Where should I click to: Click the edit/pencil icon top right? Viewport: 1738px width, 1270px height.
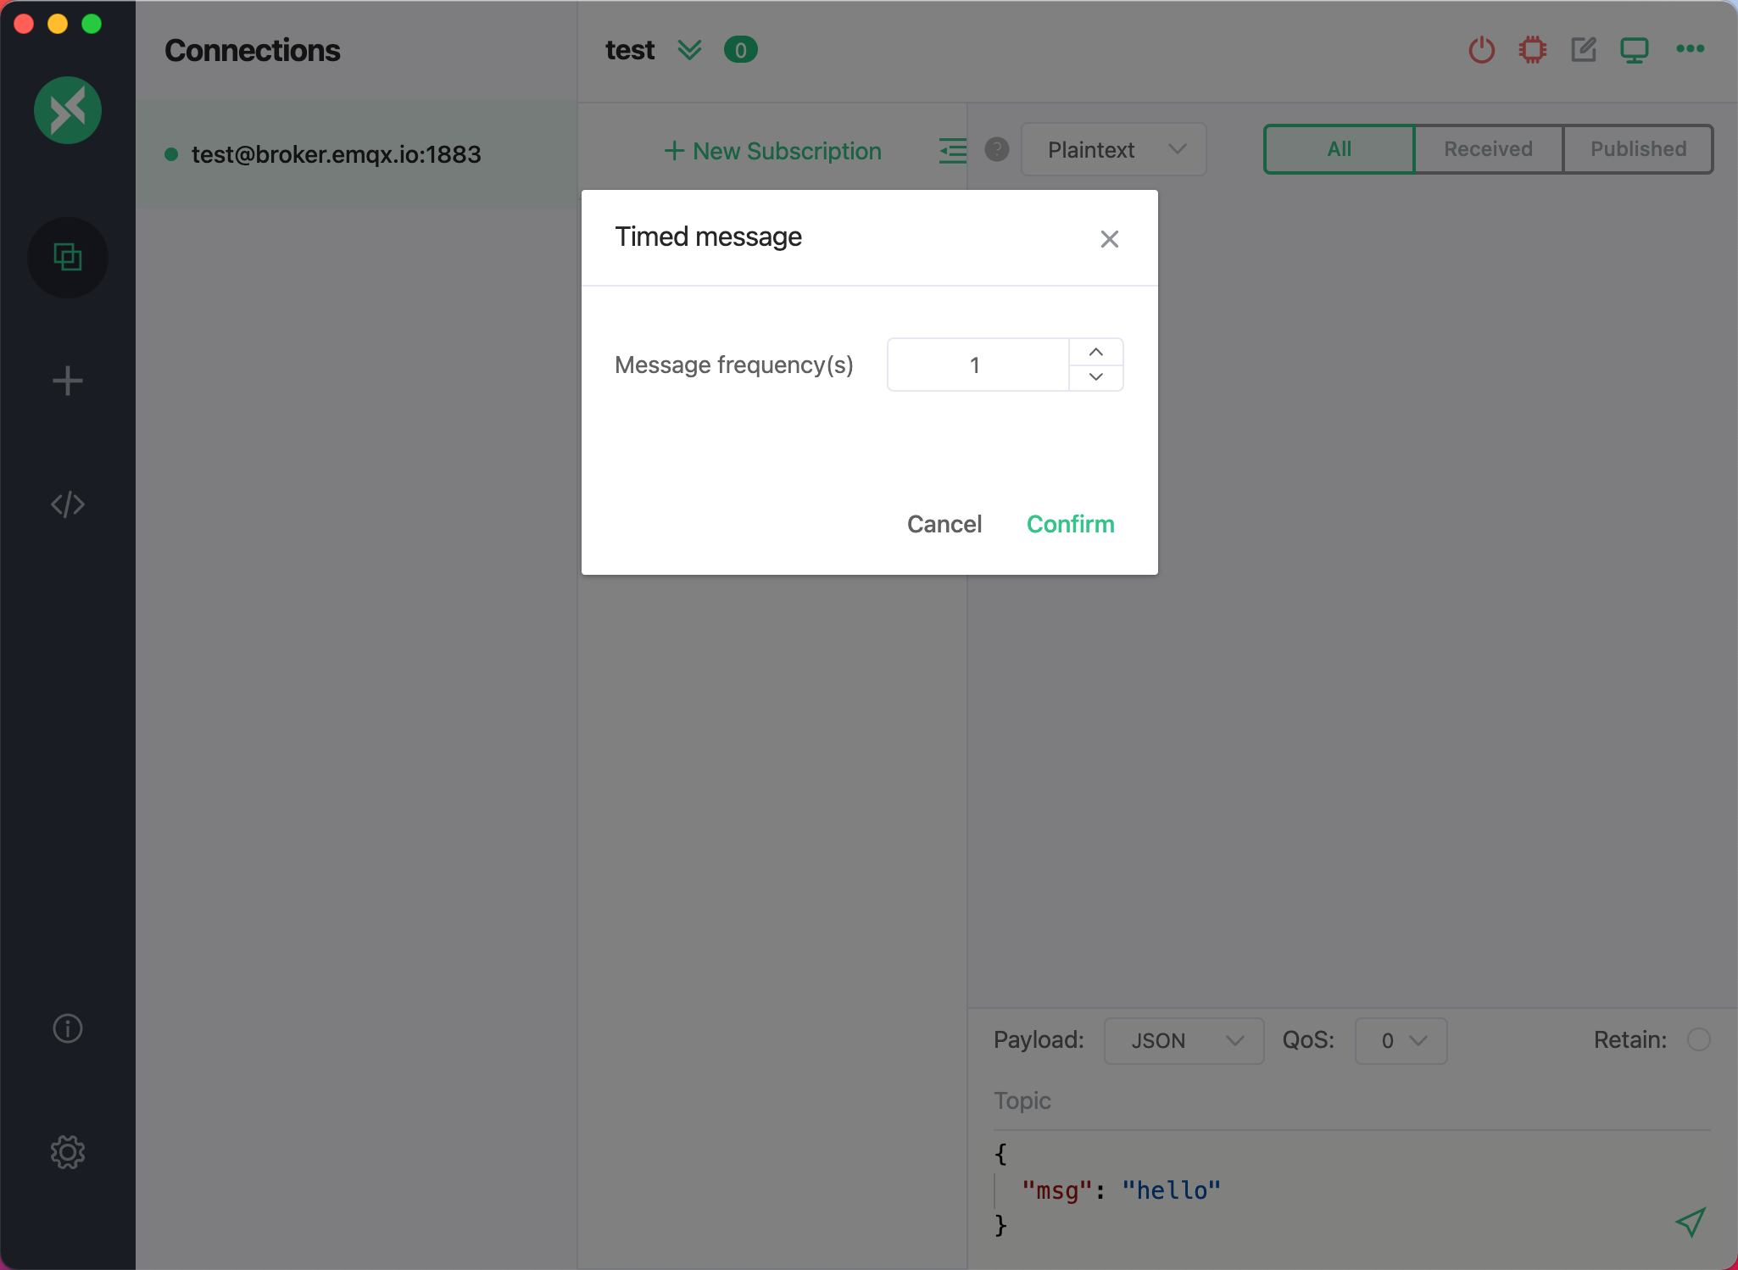[x=1583, y=51]
